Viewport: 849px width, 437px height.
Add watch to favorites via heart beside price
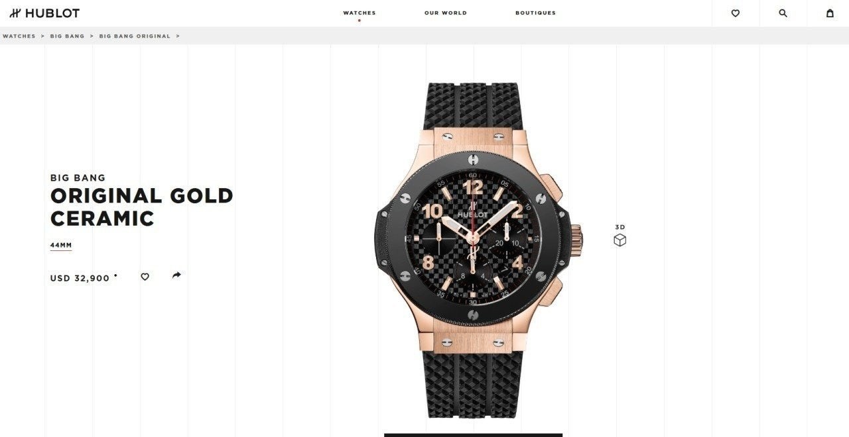pyautogui.click(x=145, y=277)
